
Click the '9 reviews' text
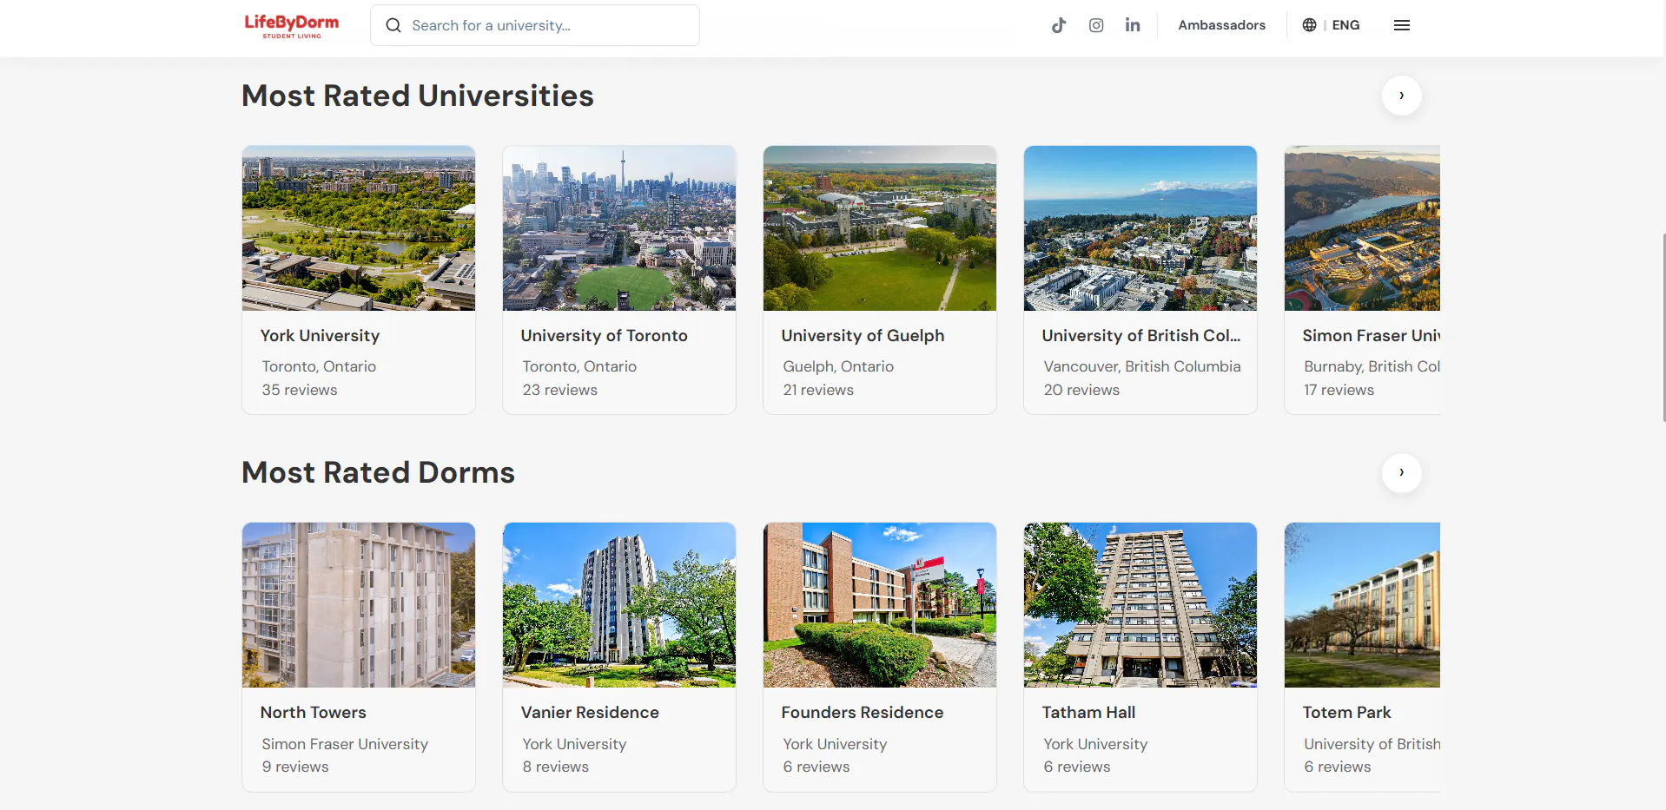coord(295,767)
